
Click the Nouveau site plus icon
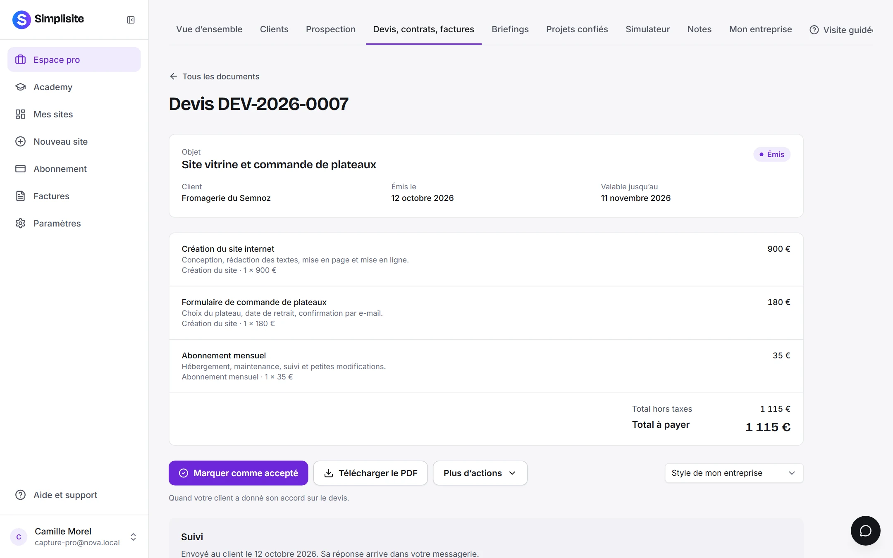click(x=21, y=141)
